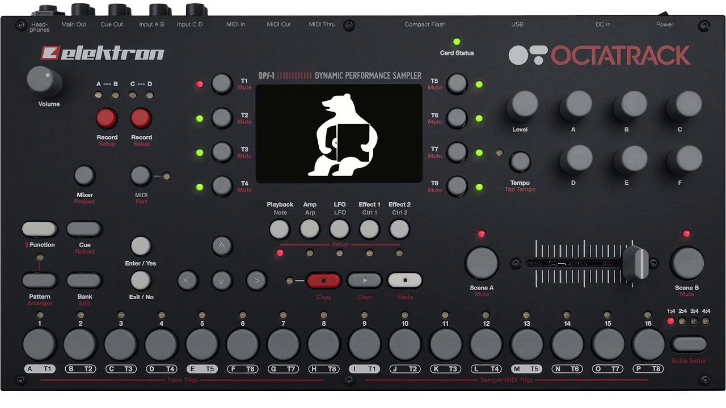Trigger step 13 trig key
Image resolution: width=726 pixels, height=408 pixels.
[x=527, y=345]
